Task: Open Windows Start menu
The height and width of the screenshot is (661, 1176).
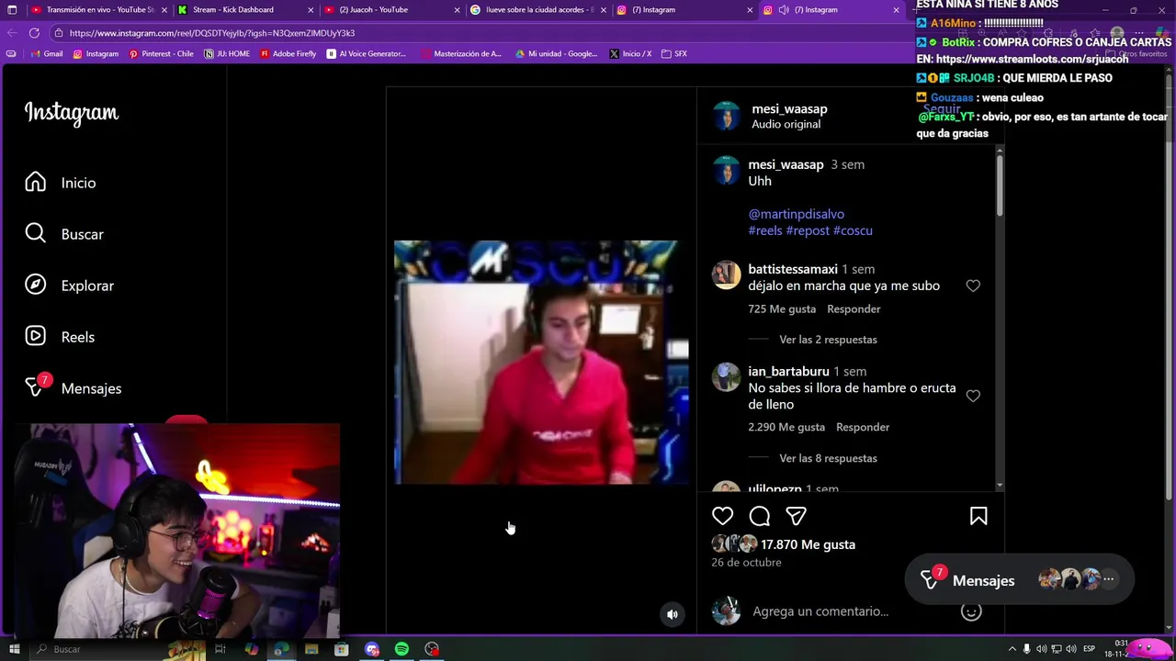Action: tap(14, 649)
